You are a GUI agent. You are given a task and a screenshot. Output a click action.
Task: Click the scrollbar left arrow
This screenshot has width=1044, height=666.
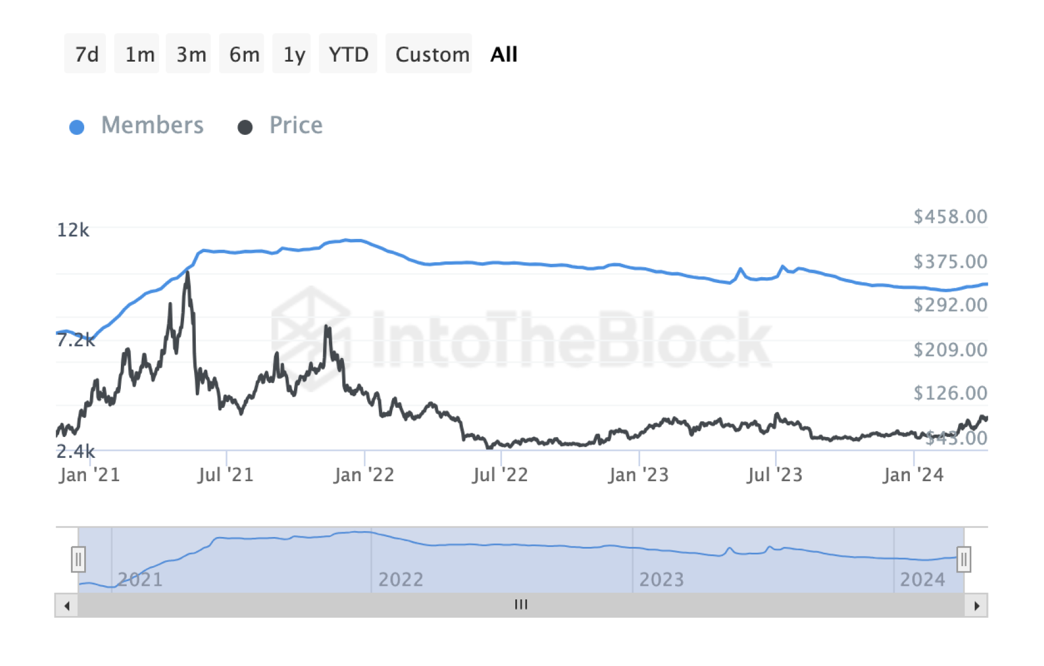67,606
